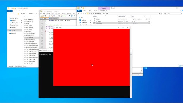Image resolution: width=183 pixels, height=103 pixels.
Task: Switch work explorer to details view layout icon
Action: 180,66
